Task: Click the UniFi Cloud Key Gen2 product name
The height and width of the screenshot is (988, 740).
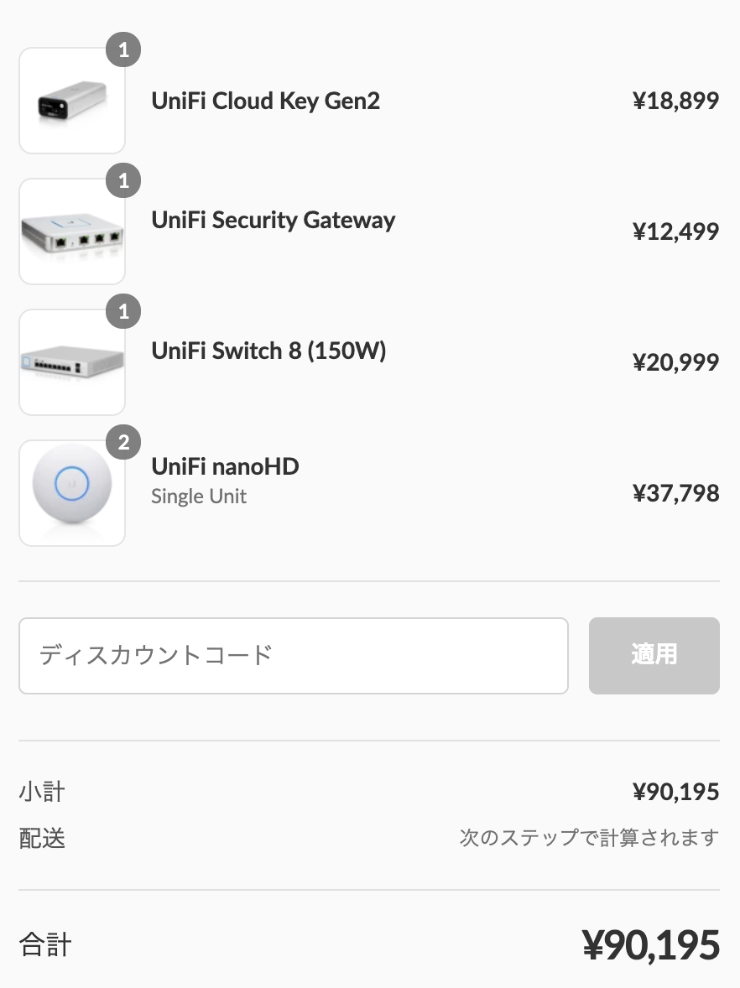Action: [265, 101]
